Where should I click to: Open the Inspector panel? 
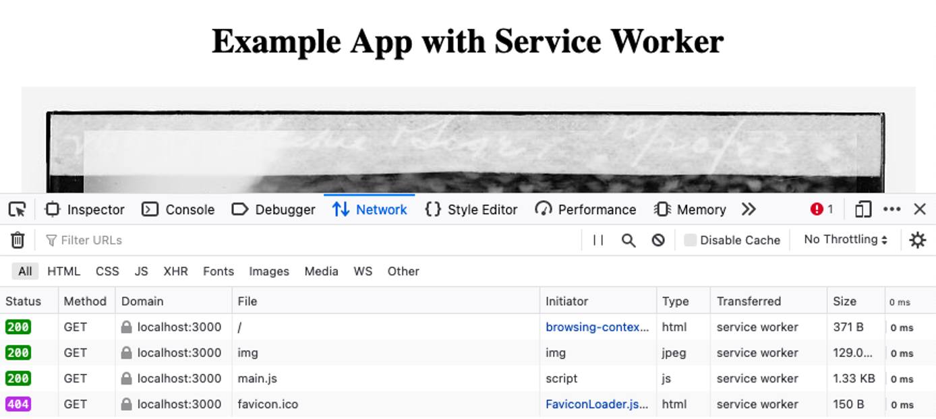tap(84, 209)
